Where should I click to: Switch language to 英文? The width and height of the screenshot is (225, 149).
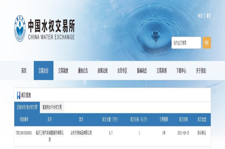tap(208, 15)
